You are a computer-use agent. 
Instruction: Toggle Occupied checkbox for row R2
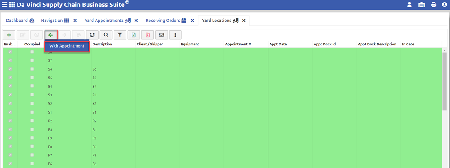click(x=32, y=120)
